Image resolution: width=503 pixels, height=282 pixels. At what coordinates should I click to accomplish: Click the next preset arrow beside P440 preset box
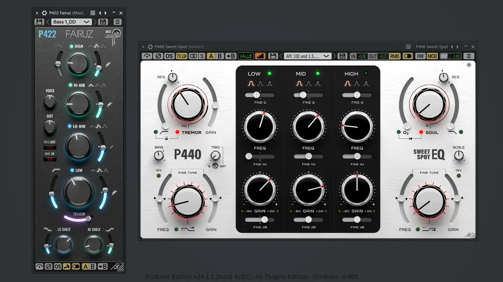pyautogui.click(x=334, y=56)
